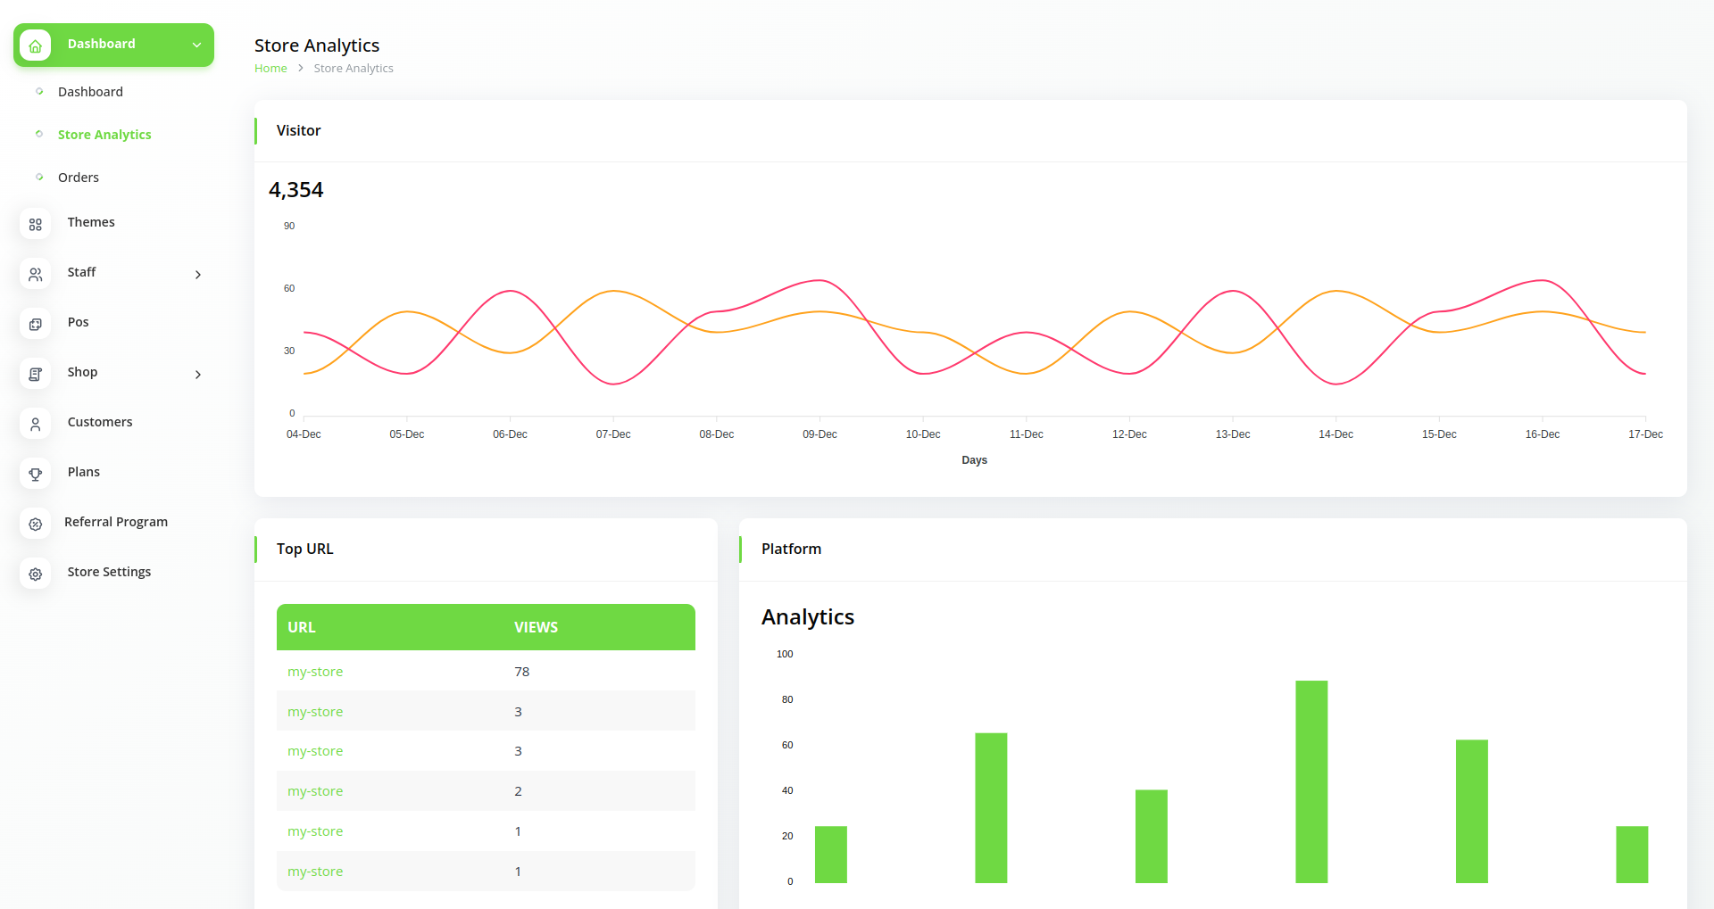Go to Home breadcrumb link
Screen dimensions: 1714x909
click(270, 69)
